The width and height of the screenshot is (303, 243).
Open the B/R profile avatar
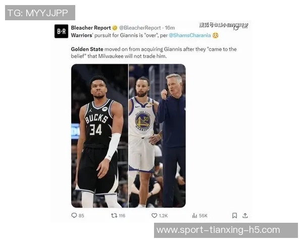61,31
